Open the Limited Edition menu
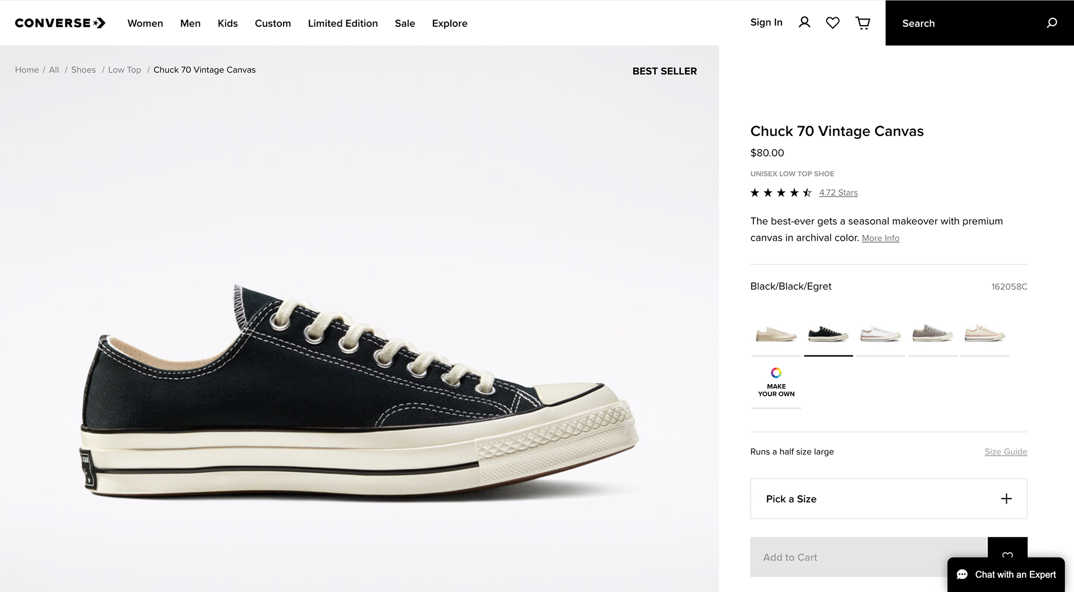This screenshot has width=1074, height=592. (x=342, y=23)
